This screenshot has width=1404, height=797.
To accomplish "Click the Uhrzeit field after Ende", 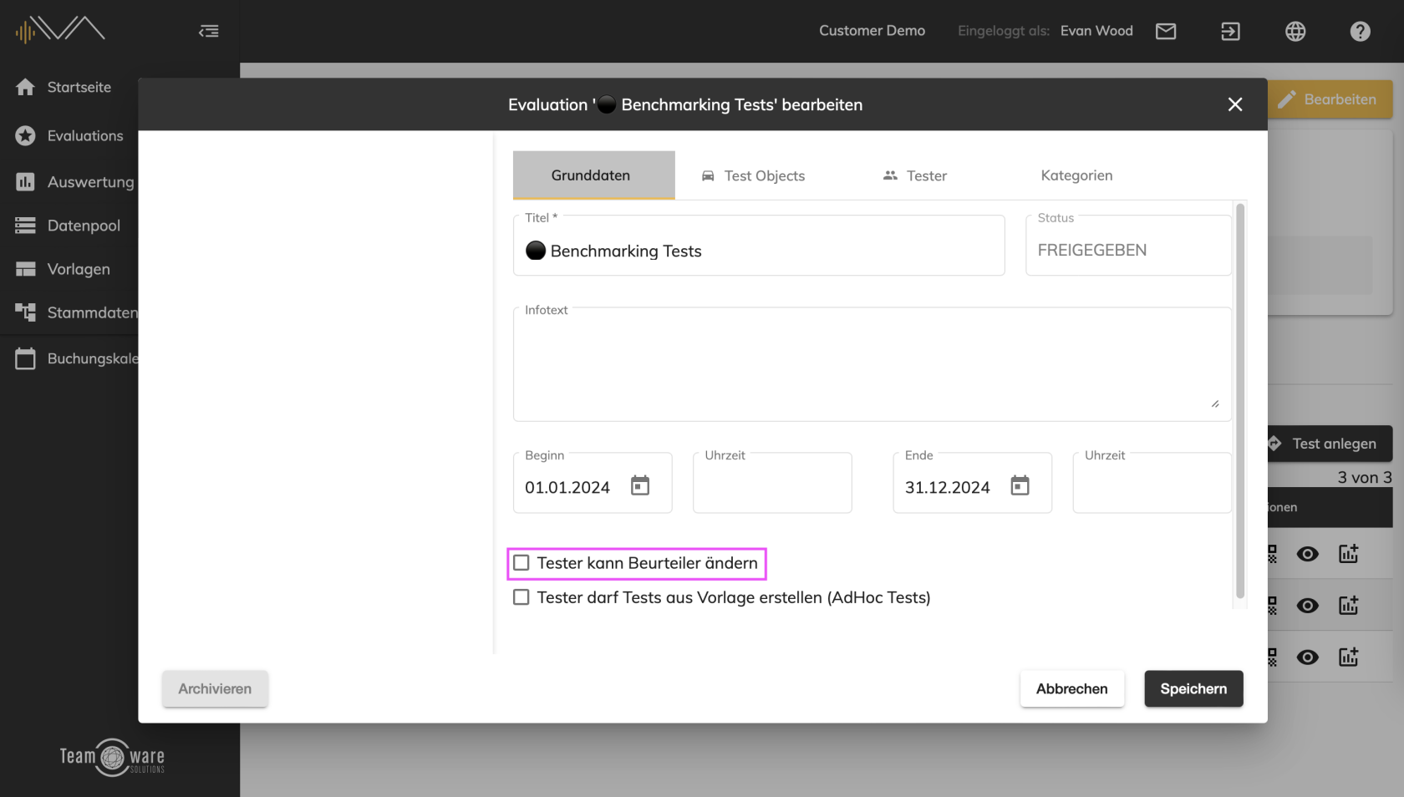I will 1152,483.
